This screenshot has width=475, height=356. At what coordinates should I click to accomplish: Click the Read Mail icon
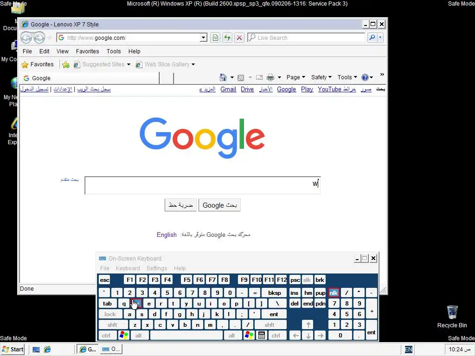(259, 77)
